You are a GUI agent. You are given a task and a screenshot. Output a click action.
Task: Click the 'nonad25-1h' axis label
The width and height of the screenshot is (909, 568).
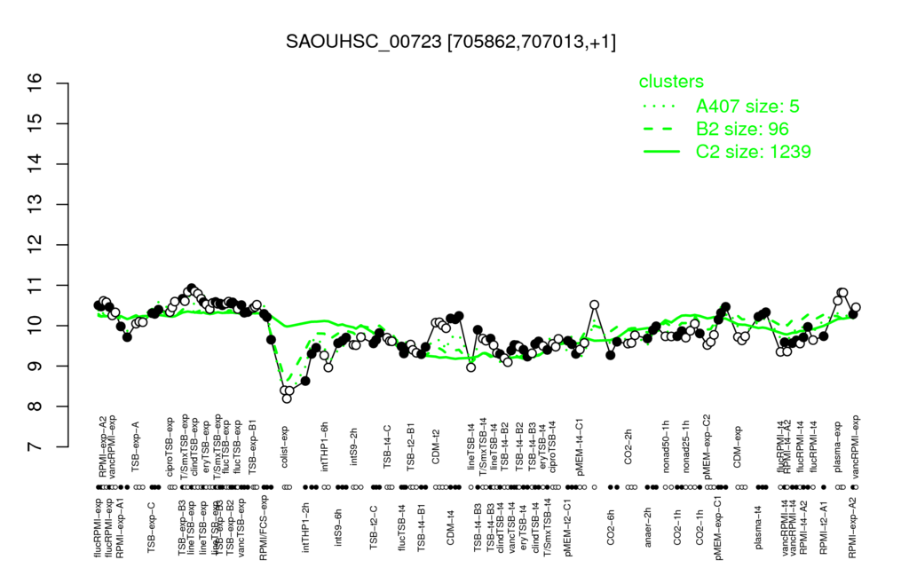pyautogui.click(x=686, y=446)
